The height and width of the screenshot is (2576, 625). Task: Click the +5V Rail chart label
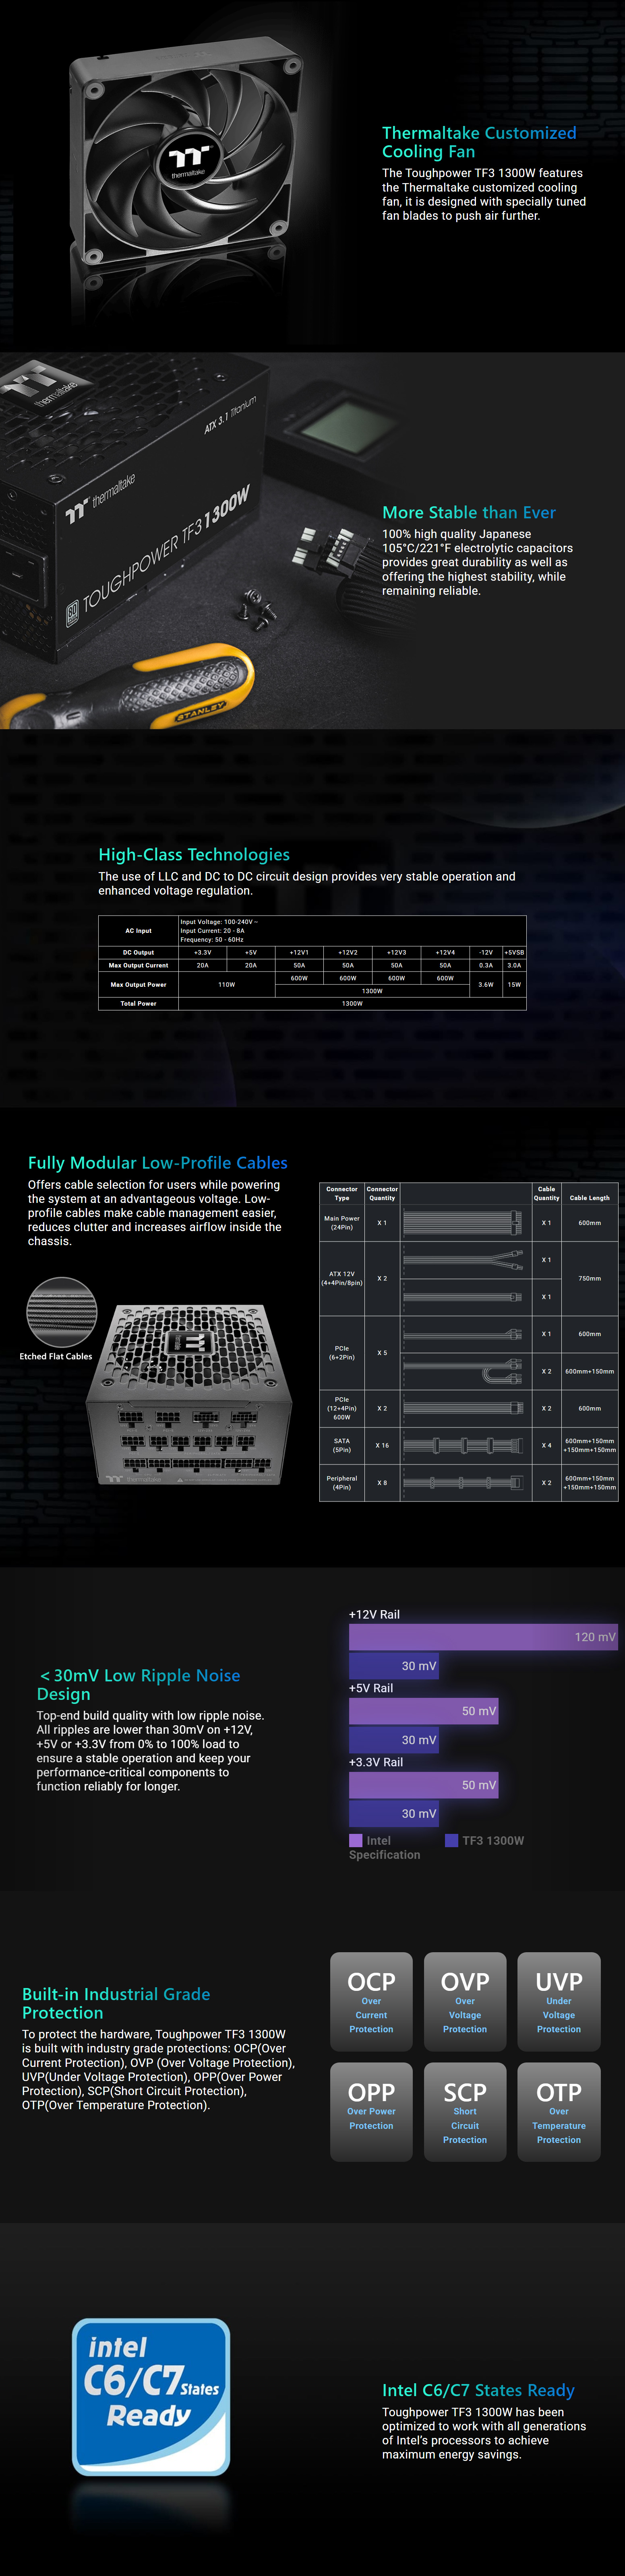(371, 1688)
